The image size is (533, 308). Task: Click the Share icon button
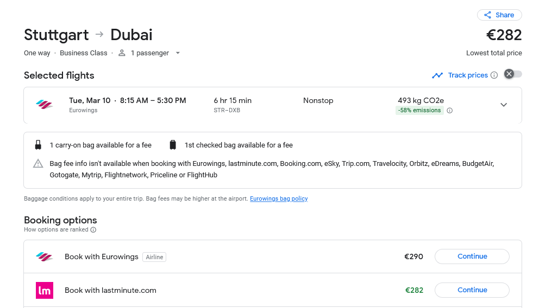tap(499, 15)
